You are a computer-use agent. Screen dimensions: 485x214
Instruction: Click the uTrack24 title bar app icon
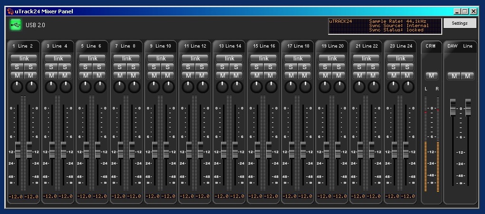pos(10,11)
